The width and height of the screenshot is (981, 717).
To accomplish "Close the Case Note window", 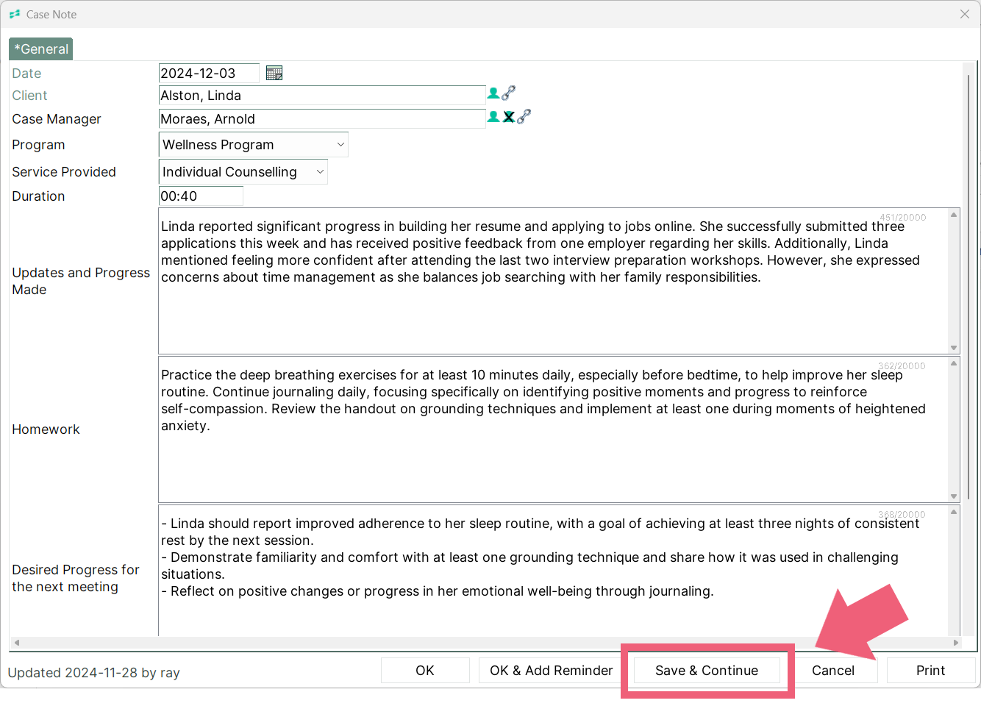I will [x=965, y=14].
